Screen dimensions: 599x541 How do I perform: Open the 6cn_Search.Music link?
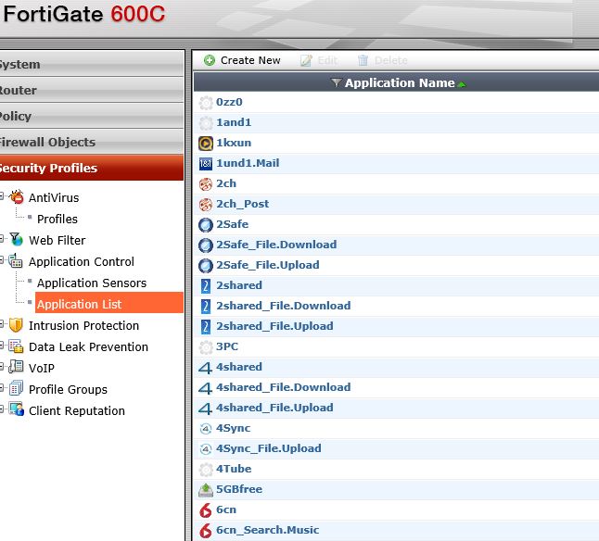[267, 530]
